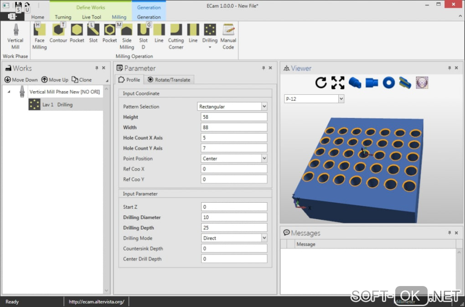This screenshot has height=307, width=465.
Task: Click the Width input field
Action: [234, 127]
